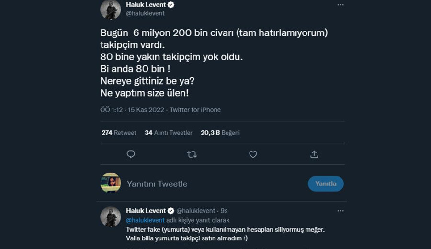Click the Haluk Levent name on main tweet
This screenshot has height=249, width=431.
pyautogui.click(x=146, y=5)
